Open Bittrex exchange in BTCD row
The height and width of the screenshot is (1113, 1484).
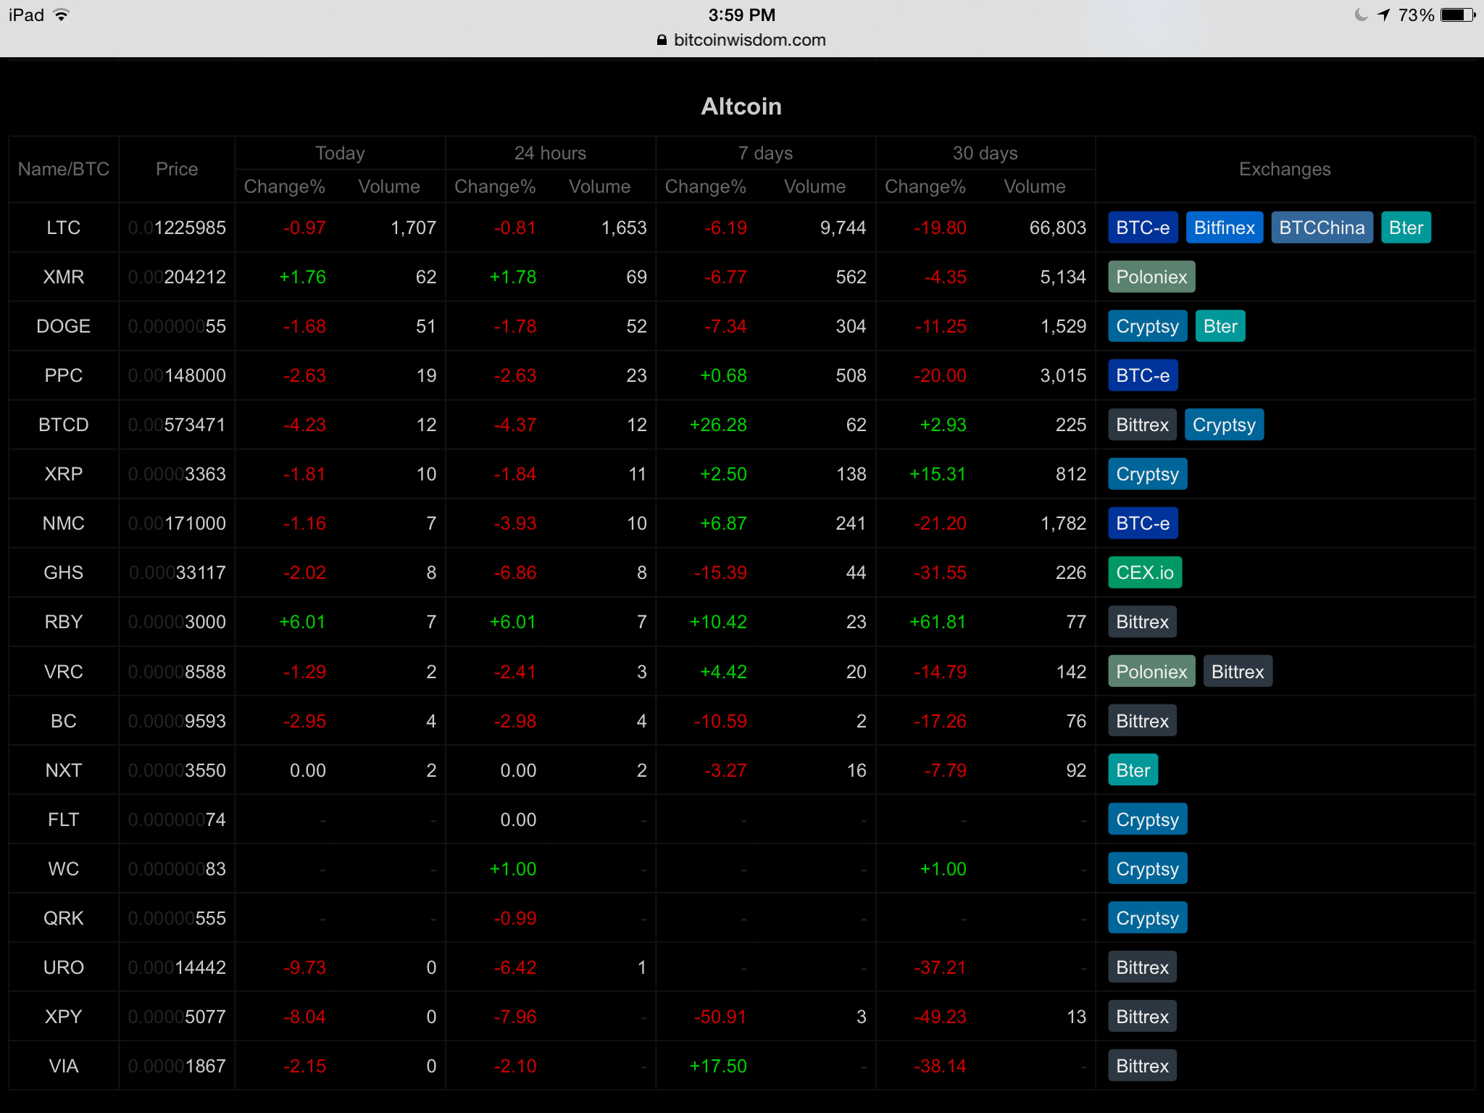(1142, 425)
